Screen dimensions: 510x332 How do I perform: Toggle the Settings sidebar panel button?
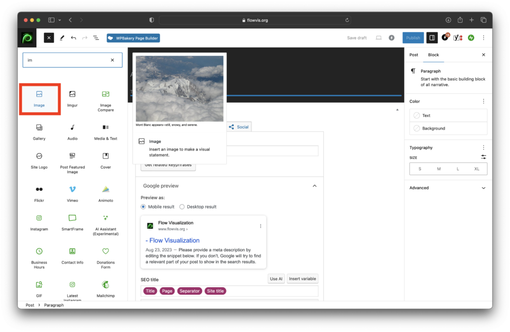tap(432, 38)
